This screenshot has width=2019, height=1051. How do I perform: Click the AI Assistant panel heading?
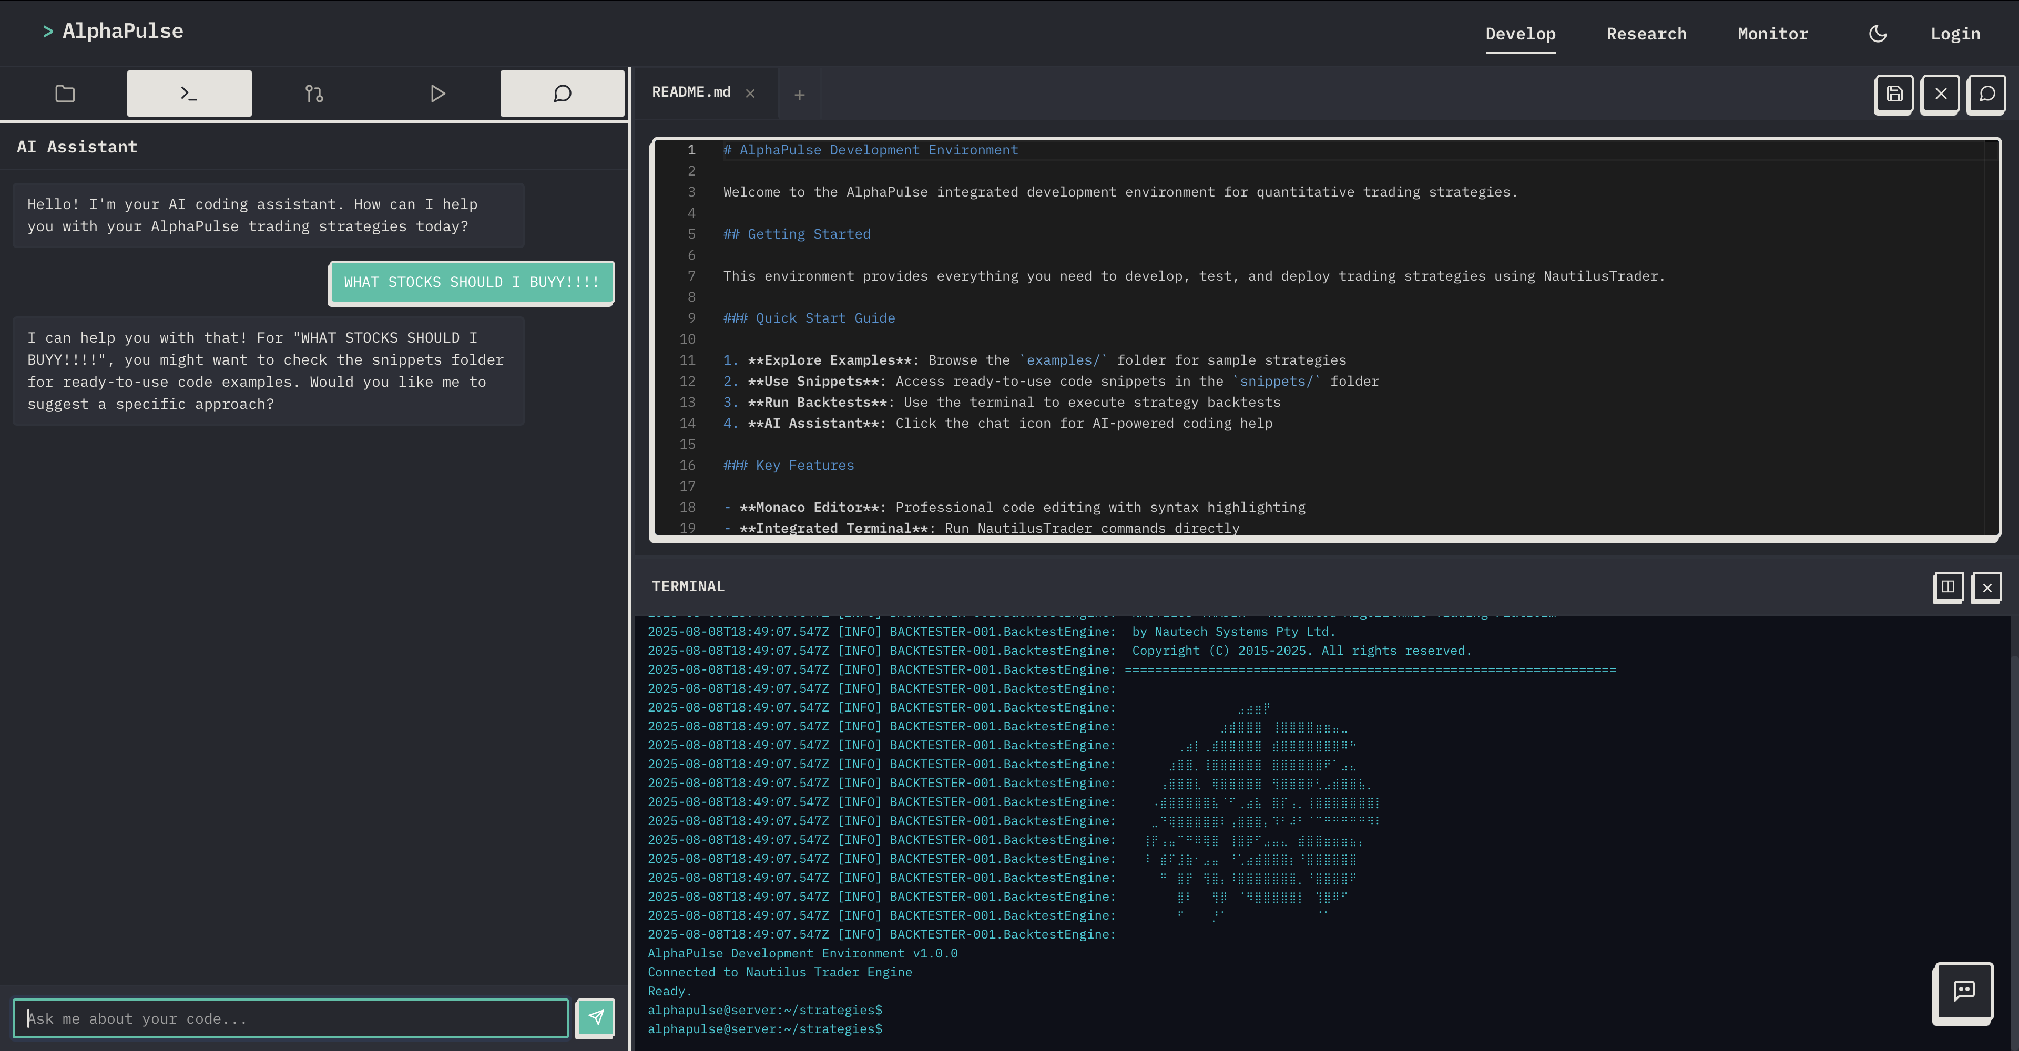click(x=77, y=147)
